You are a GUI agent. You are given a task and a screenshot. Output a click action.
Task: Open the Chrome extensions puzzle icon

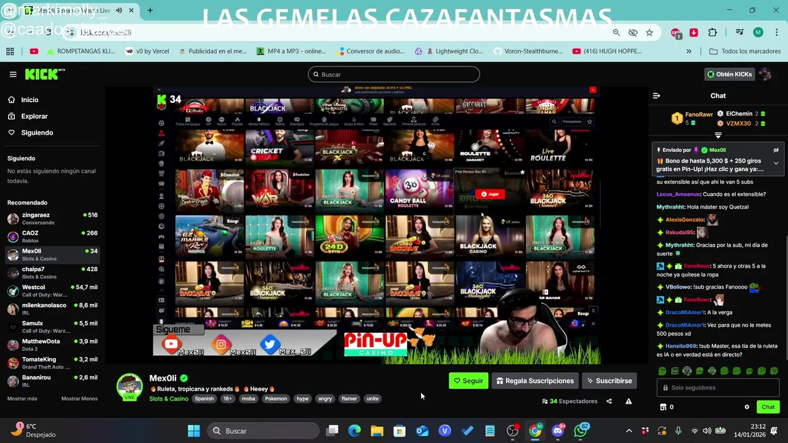(x=712, y=33)
